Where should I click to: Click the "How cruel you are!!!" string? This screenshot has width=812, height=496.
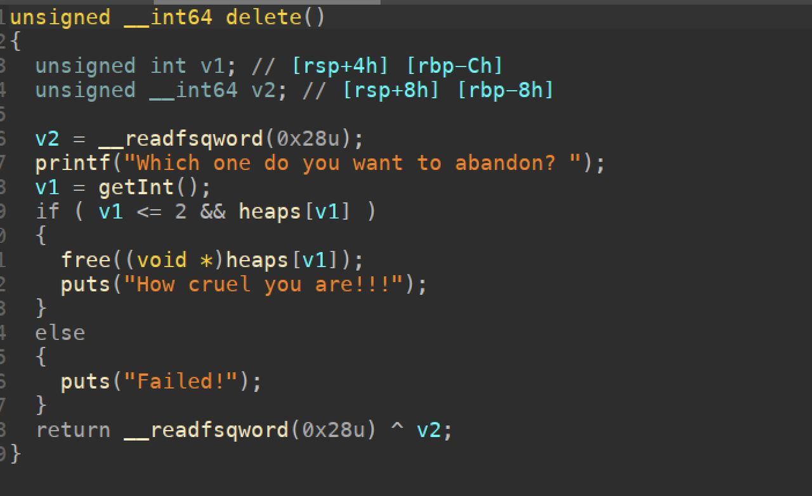tap(265, 284)
